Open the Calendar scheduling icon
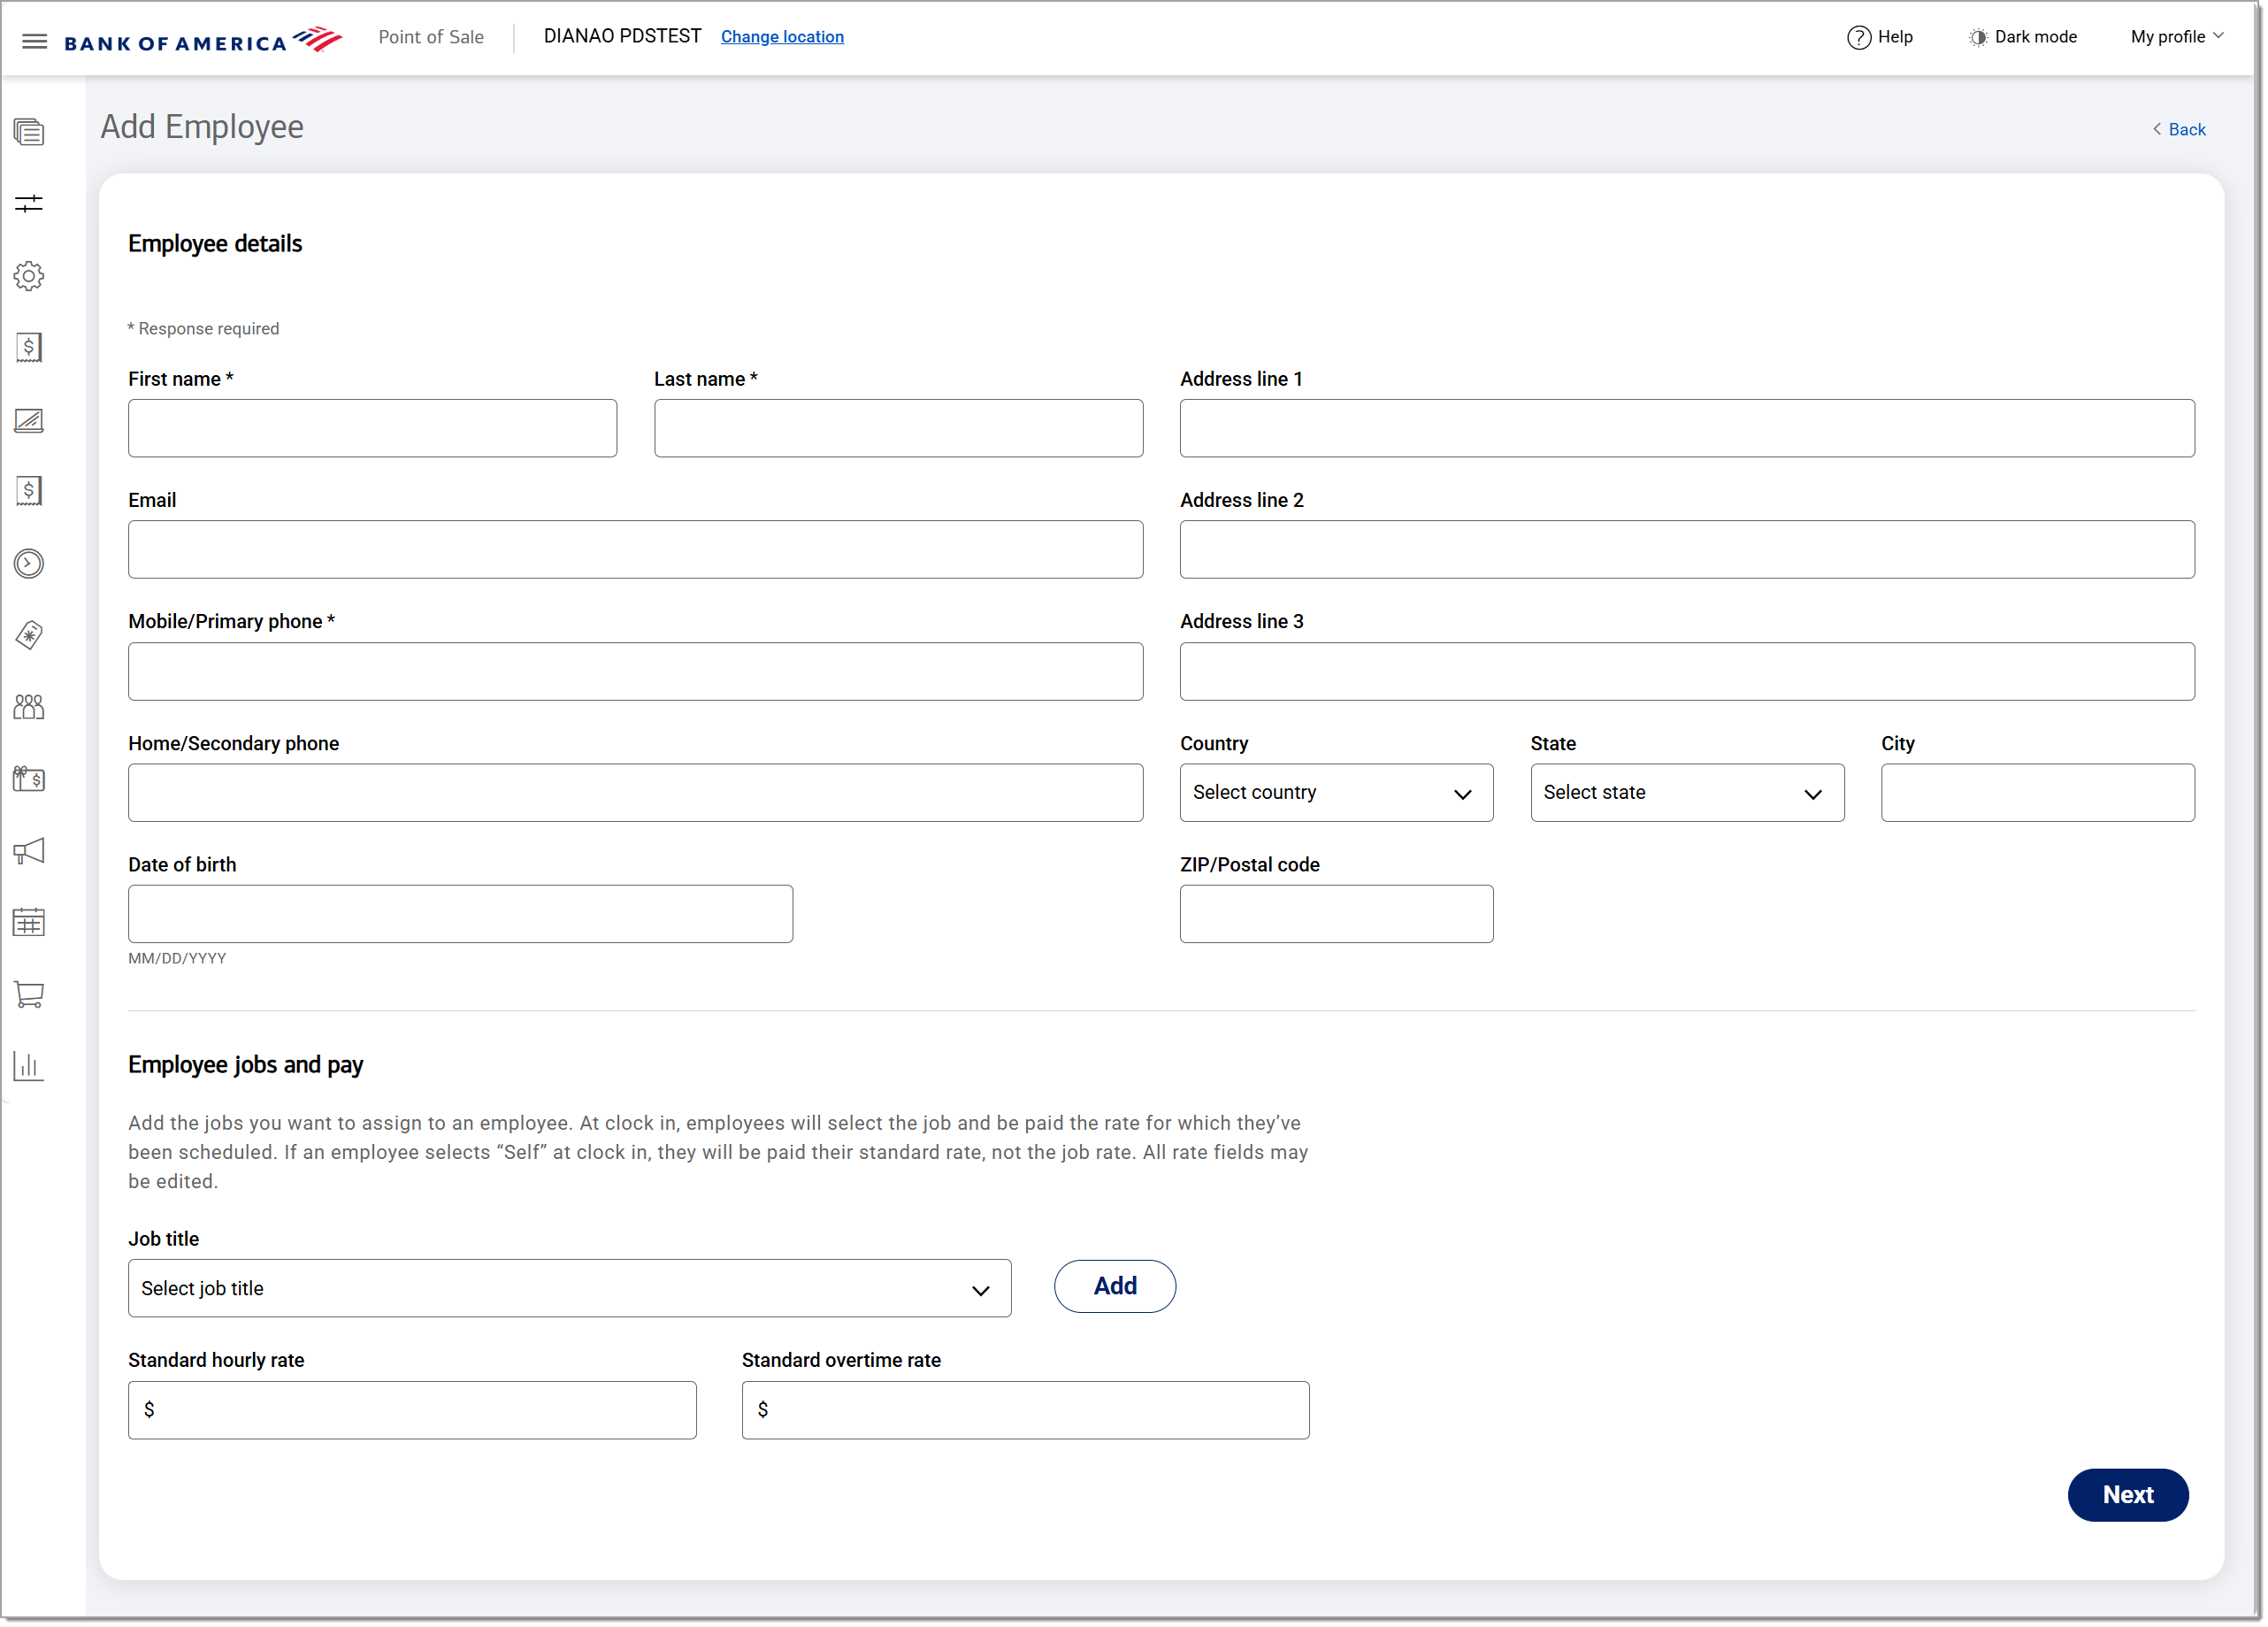This screenshot has width=2268, height=1627. [x=29, y=922]
